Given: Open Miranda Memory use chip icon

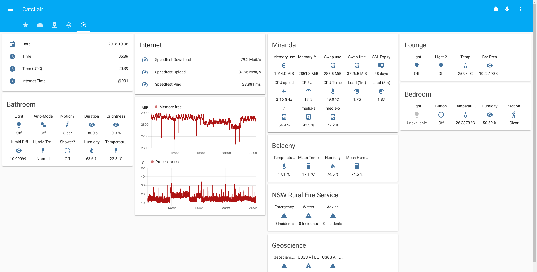Looking at the screenshot, I should (284, 65).
